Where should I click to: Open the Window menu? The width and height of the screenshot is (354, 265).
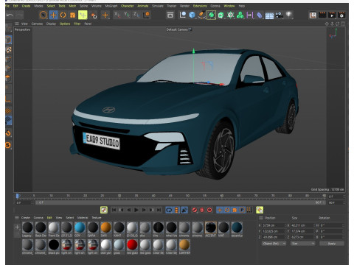point(229,6)
